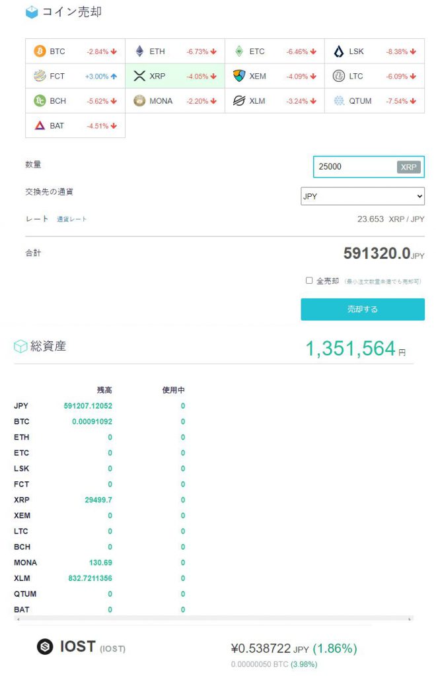Select the LTC coin icon
This screenshot has width=436, height=676.
pos(339,76)
